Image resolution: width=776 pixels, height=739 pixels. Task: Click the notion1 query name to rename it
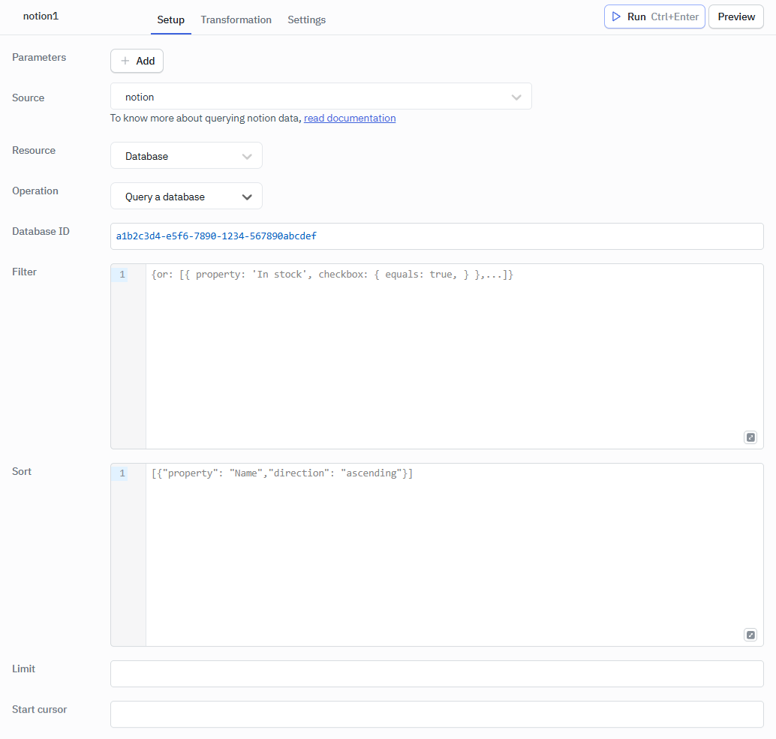tap(41, 16)
